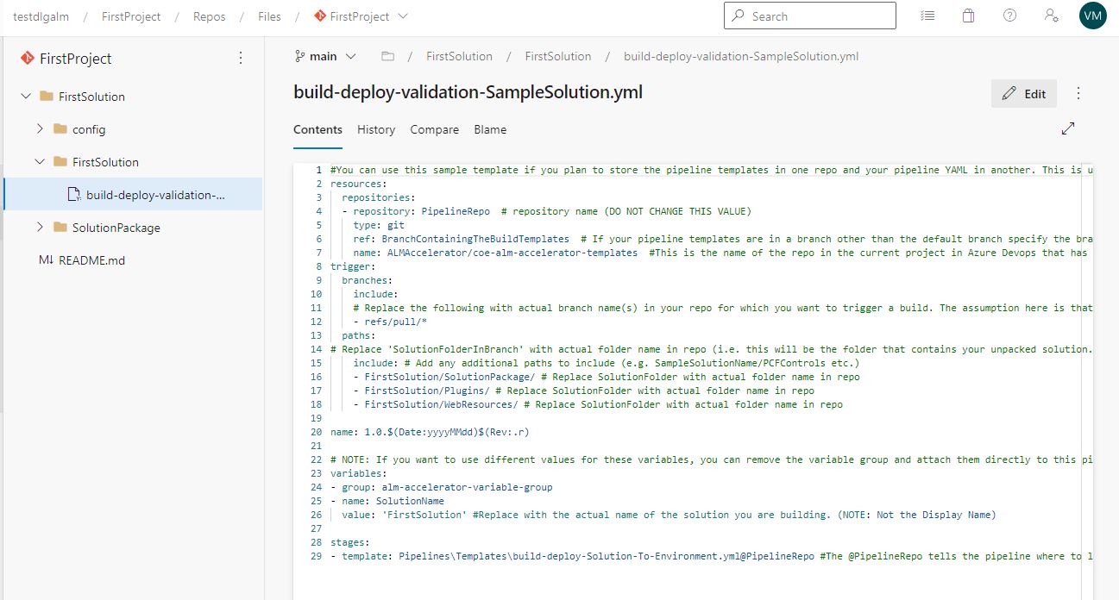Open the Help question mark icon
Image resolution: width=1119 pixels, height=600 pixels.
point(1009,15)
